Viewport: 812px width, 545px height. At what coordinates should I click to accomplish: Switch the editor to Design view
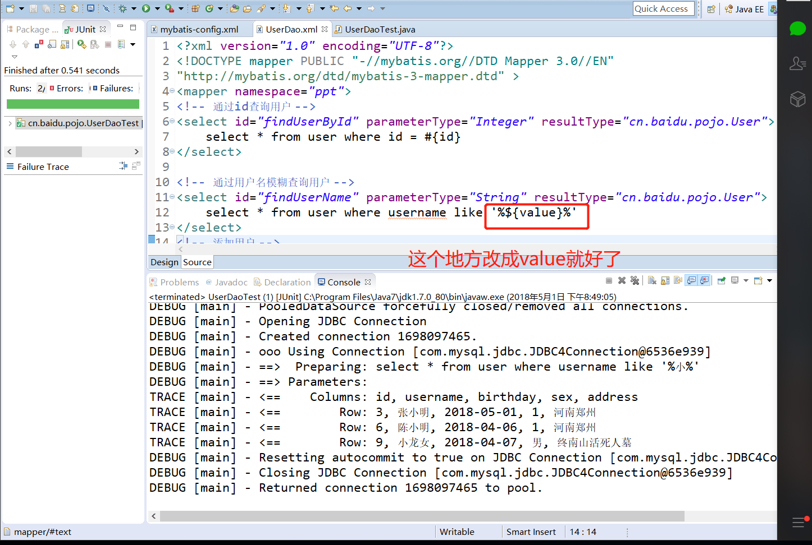(164, 262)
